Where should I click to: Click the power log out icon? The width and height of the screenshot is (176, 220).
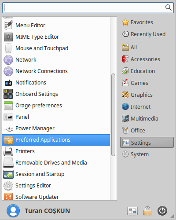(162, 211)
